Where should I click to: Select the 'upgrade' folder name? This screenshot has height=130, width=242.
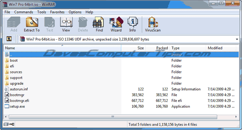(17, 84)
